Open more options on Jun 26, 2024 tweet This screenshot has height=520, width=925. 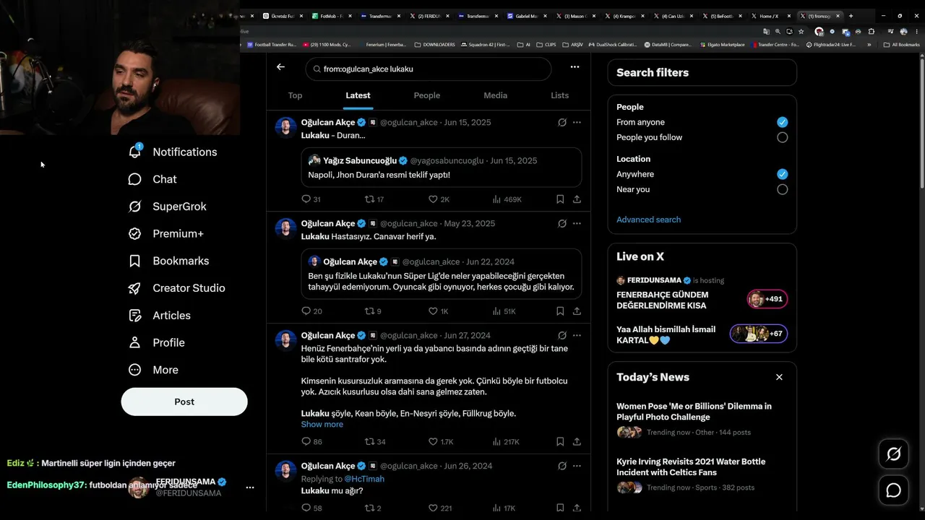pos(577,467)
